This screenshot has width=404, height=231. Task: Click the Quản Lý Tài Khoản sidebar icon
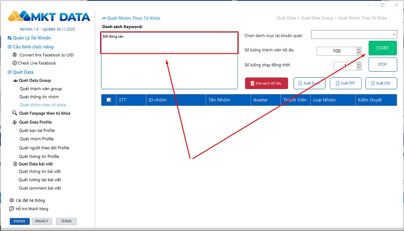9,38
